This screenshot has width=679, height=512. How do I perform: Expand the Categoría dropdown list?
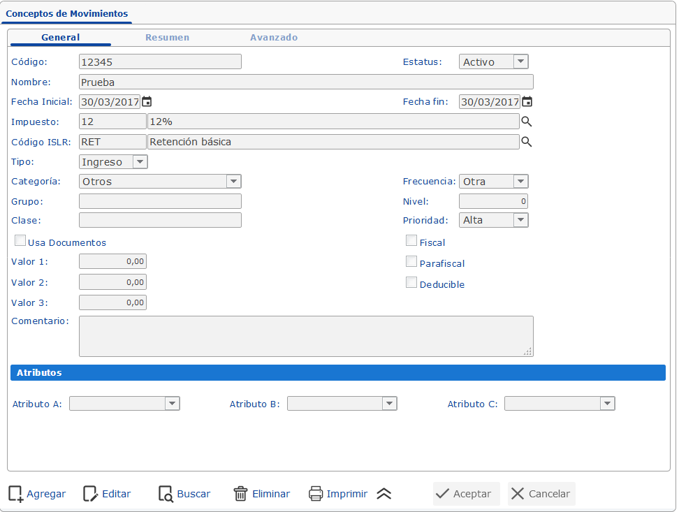233,182
